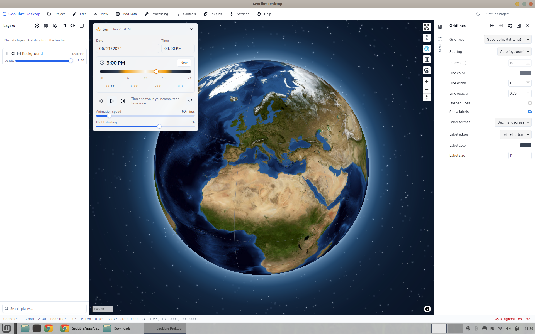Click the Now button
Viewport: 535px width, 334px height.
pyautogui.click(x=184, y=63)
